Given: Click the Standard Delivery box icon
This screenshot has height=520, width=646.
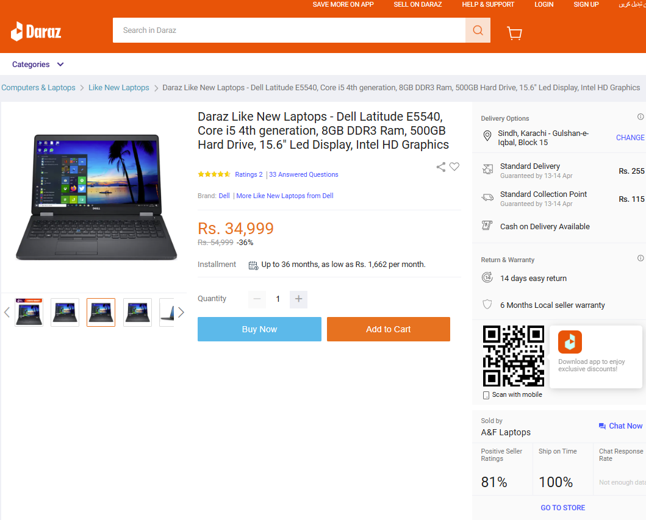Looking at the screenshot, I should (x=487, y=169).
